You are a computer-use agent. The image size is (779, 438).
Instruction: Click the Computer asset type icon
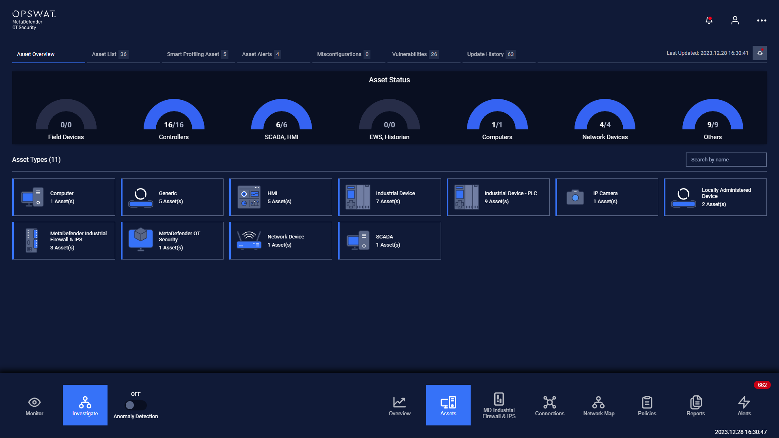click(x=32, y=197)
